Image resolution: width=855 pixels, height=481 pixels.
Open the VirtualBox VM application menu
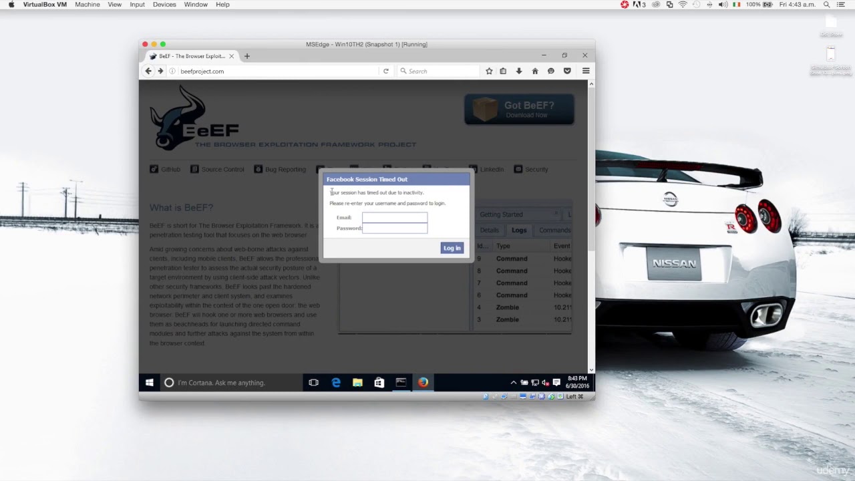click(45, 5)
